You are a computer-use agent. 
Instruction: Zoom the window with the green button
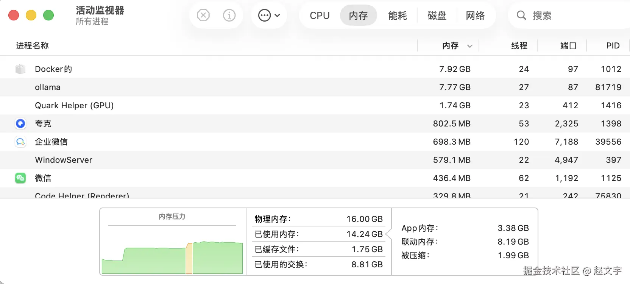coord(48,15)
